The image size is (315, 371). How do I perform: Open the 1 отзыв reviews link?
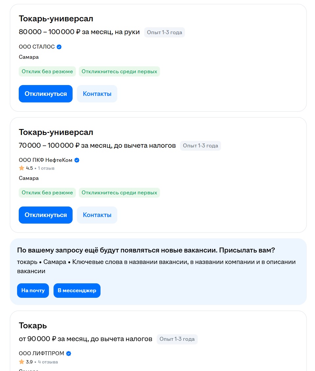[46, 168]
